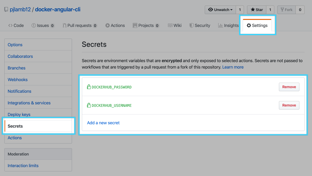Click the Moderation section header
The image size is (312, 176).
[x=38, y=154]
